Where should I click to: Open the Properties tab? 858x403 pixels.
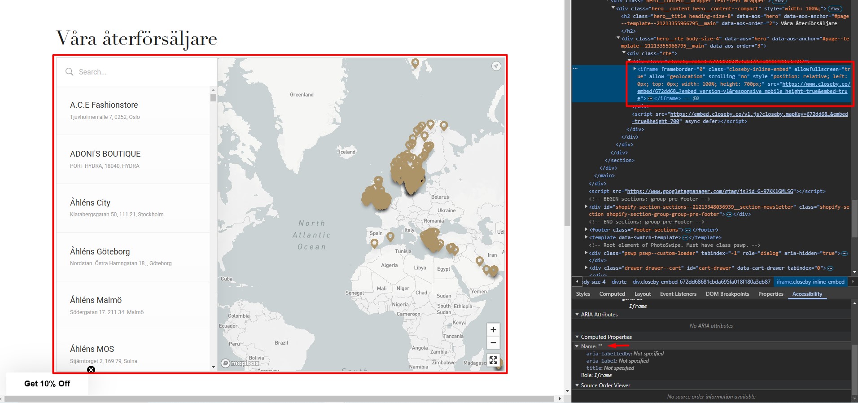[x=770, y=294]
